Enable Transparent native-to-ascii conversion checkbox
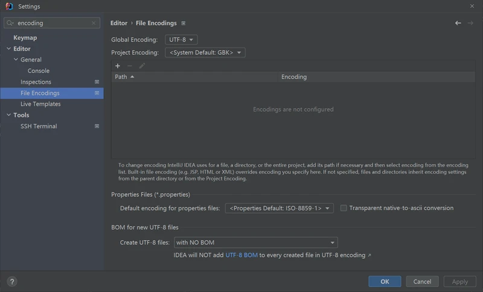Image resolution: width=483 pixels, height=292 pixels. 344,208
